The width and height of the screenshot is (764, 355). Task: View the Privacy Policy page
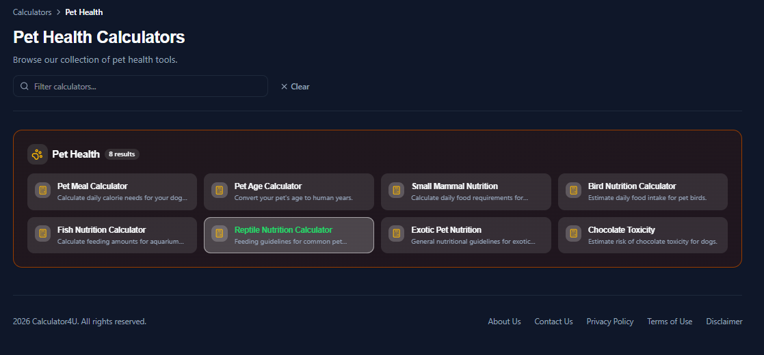(610, 322)
